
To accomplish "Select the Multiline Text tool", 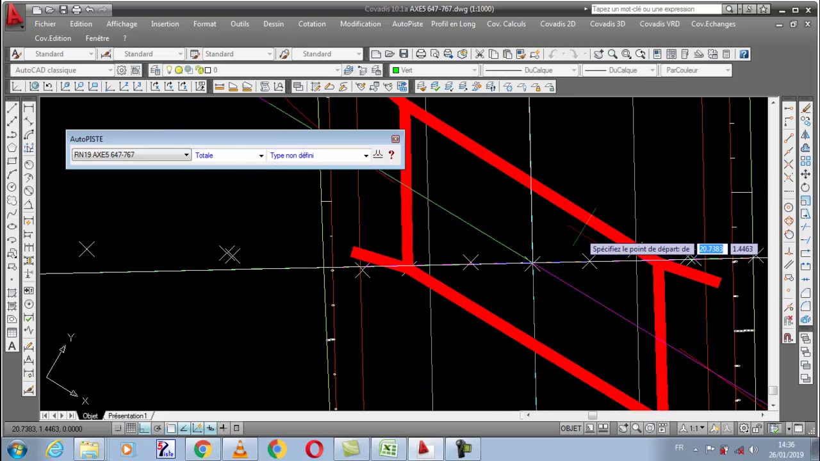I will coord(12,346).
